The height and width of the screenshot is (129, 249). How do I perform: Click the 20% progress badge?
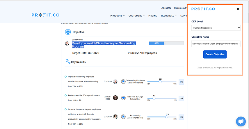(181, 98)
